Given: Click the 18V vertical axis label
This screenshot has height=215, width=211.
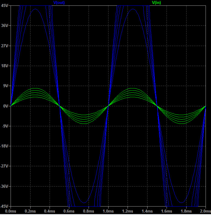Looking at the screenshot, I should pos(5,66).
